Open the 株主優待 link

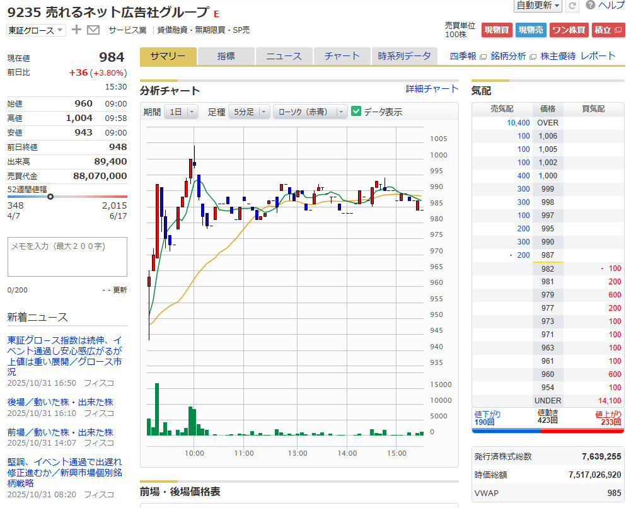[x=558, y=56]
